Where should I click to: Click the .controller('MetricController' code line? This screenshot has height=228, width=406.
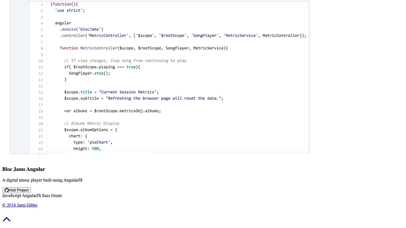tap(183, 35)
